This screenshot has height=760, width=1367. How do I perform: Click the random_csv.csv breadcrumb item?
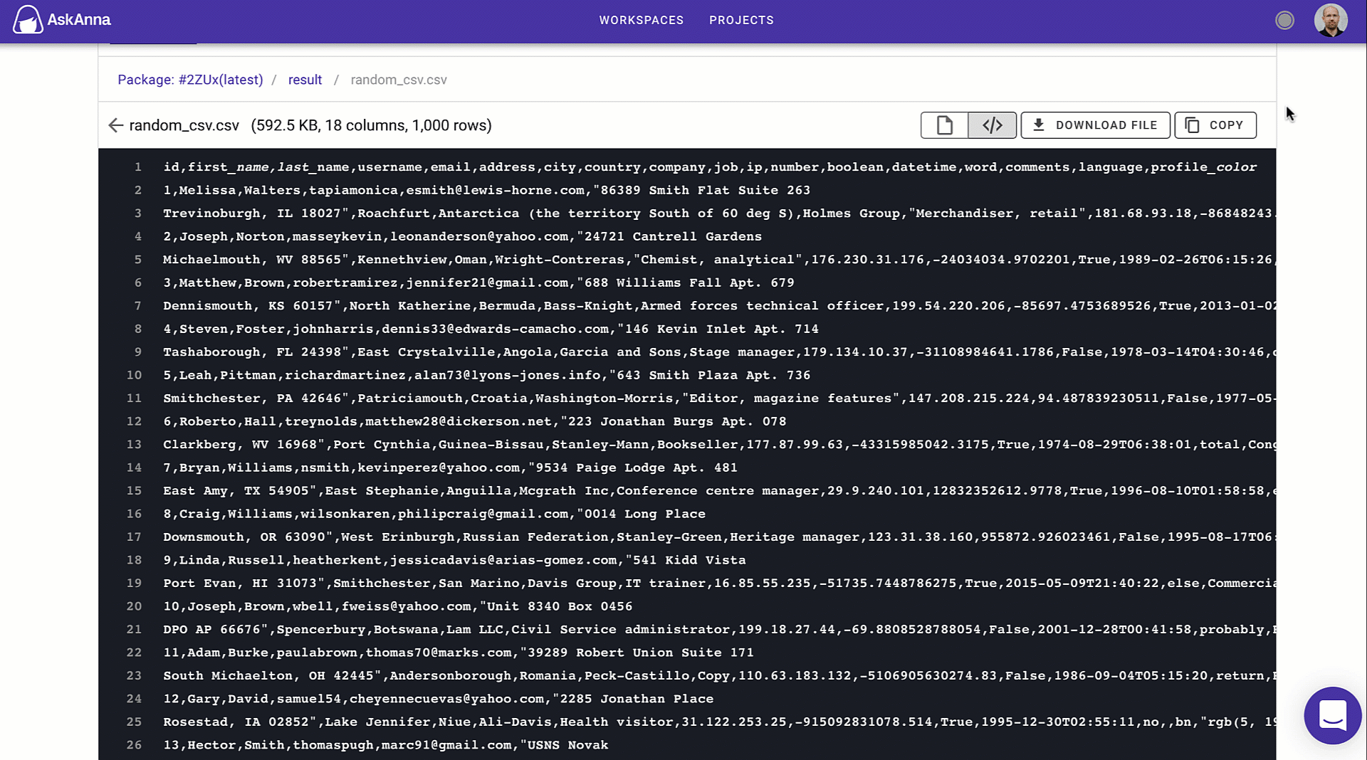point(398,80)
